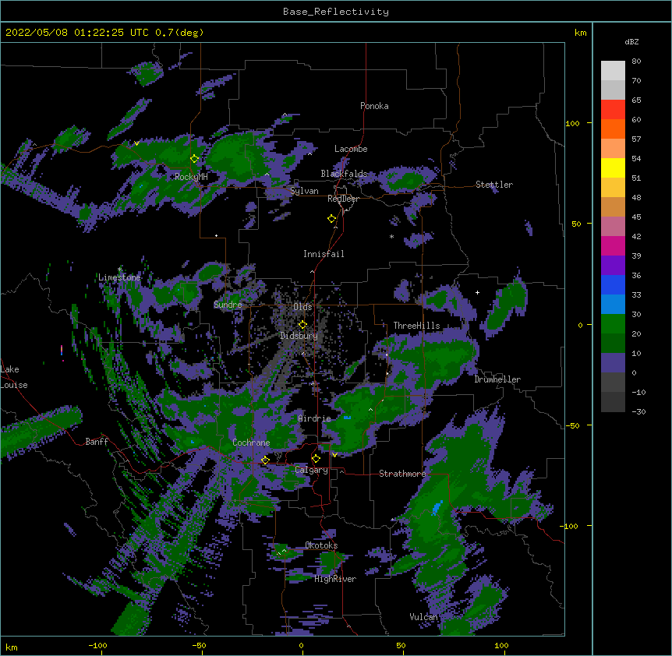This screenshot has height=656, width=672.
Task: Click the yellow station marker below Cochrane
Action: pyautogui.click(x=265, y=460)
